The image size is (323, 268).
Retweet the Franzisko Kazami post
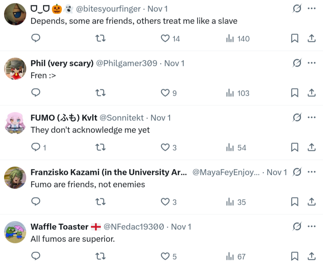click(100, 202)
